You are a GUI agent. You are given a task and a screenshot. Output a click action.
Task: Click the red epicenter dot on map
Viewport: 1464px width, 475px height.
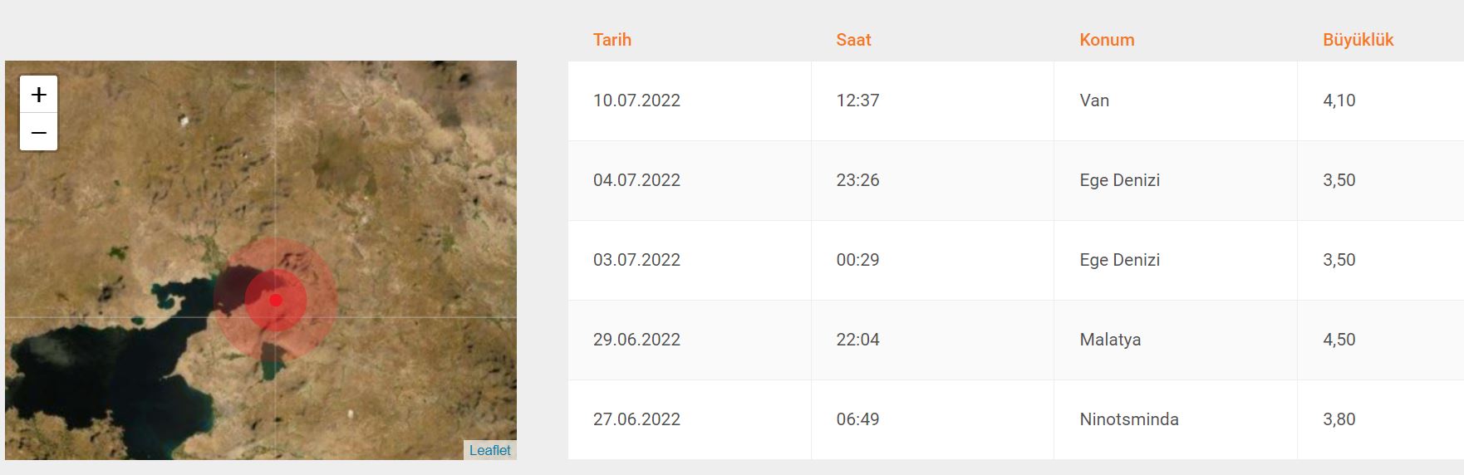276,300
